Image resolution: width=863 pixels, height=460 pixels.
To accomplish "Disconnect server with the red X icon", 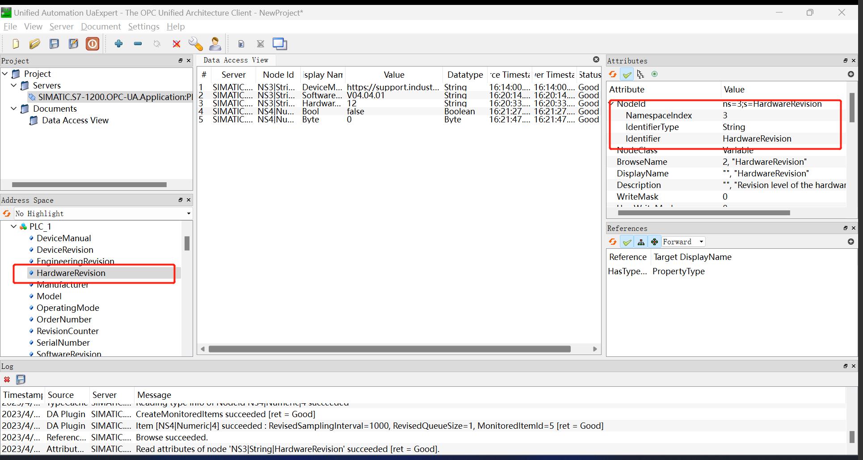I will [x=177, y=43].
